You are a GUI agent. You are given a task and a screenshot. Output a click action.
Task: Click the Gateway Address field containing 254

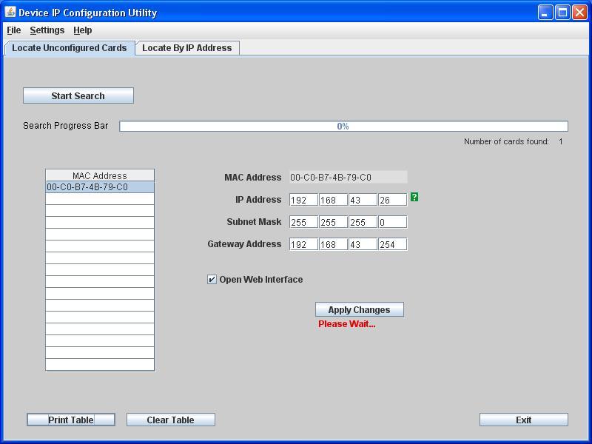[393, 243]
